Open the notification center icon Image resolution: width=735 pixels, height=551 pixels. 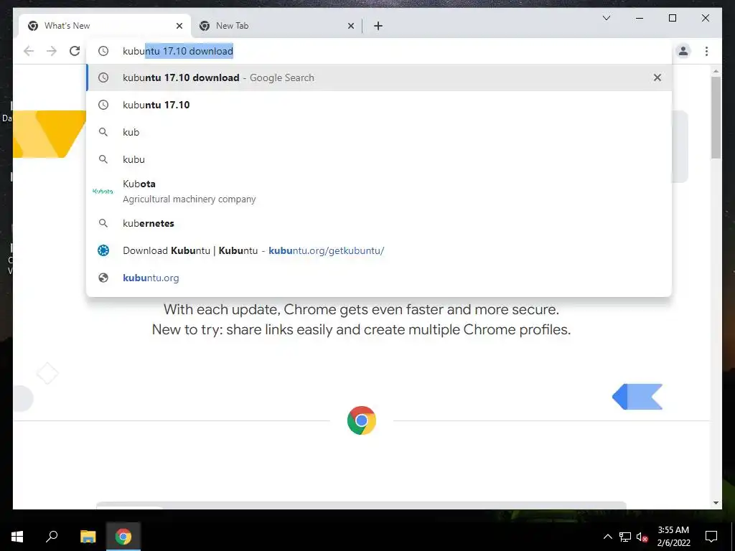click(711, 537)
